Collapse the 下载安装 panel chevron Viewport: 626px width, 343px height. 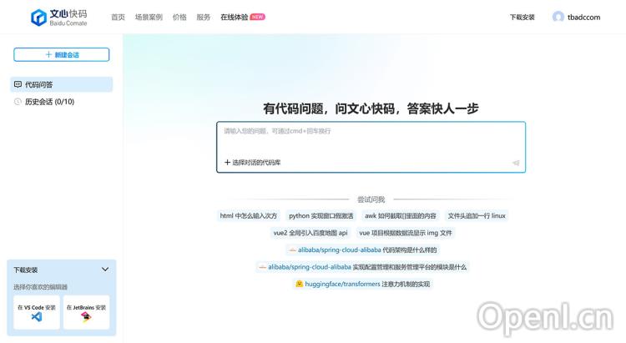(x=105, y=270)
